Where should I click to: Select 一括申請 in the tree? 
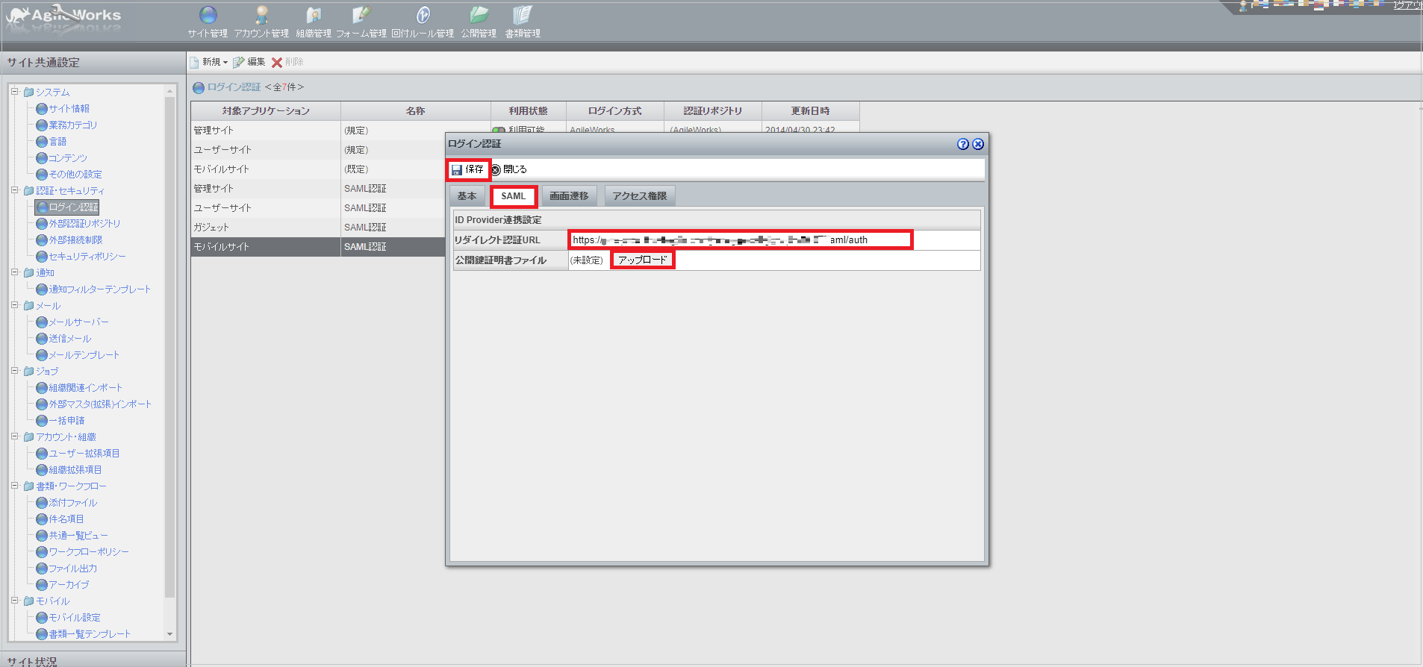click(66, 421)
